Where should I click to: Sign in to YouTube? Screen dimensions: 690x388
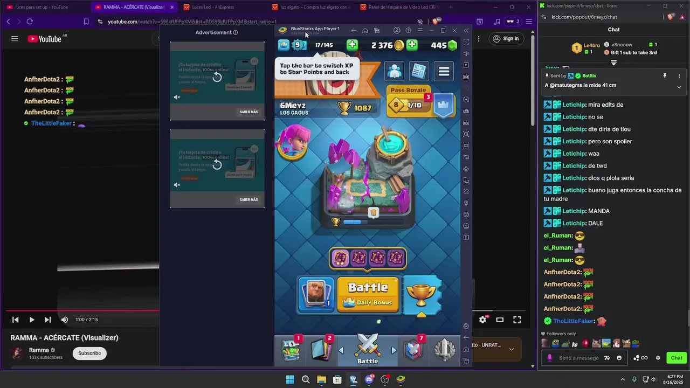505,39
